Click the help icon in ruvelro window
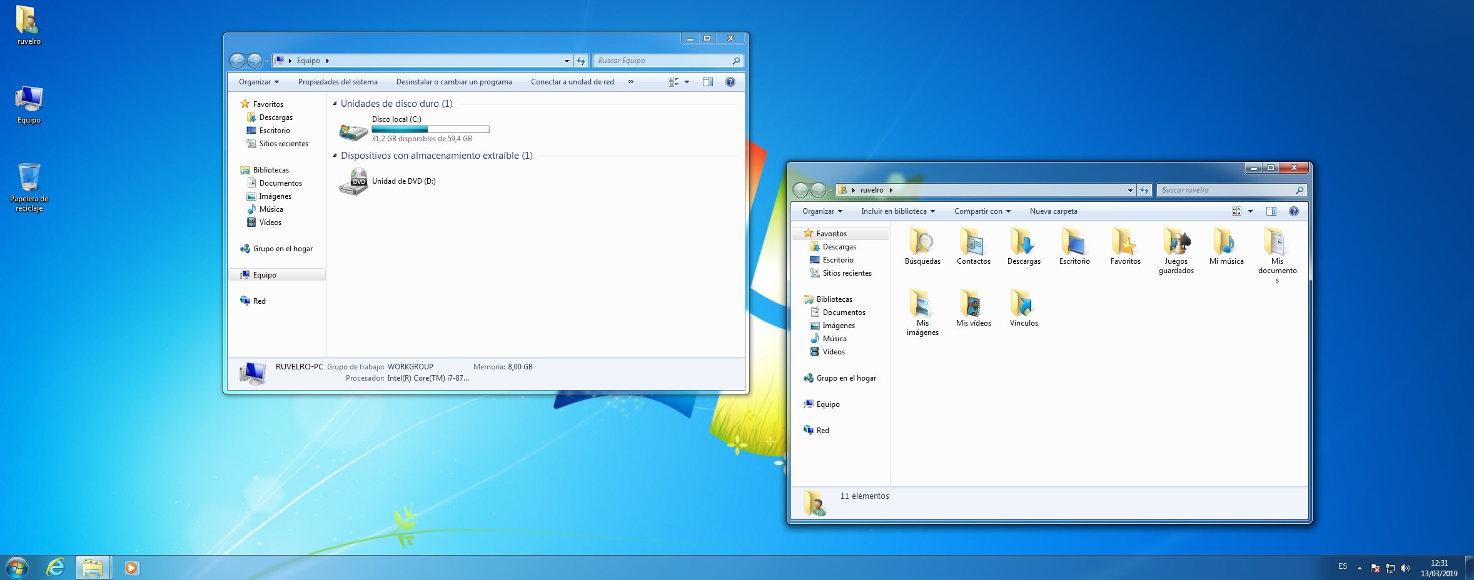 click(1293, 211)
